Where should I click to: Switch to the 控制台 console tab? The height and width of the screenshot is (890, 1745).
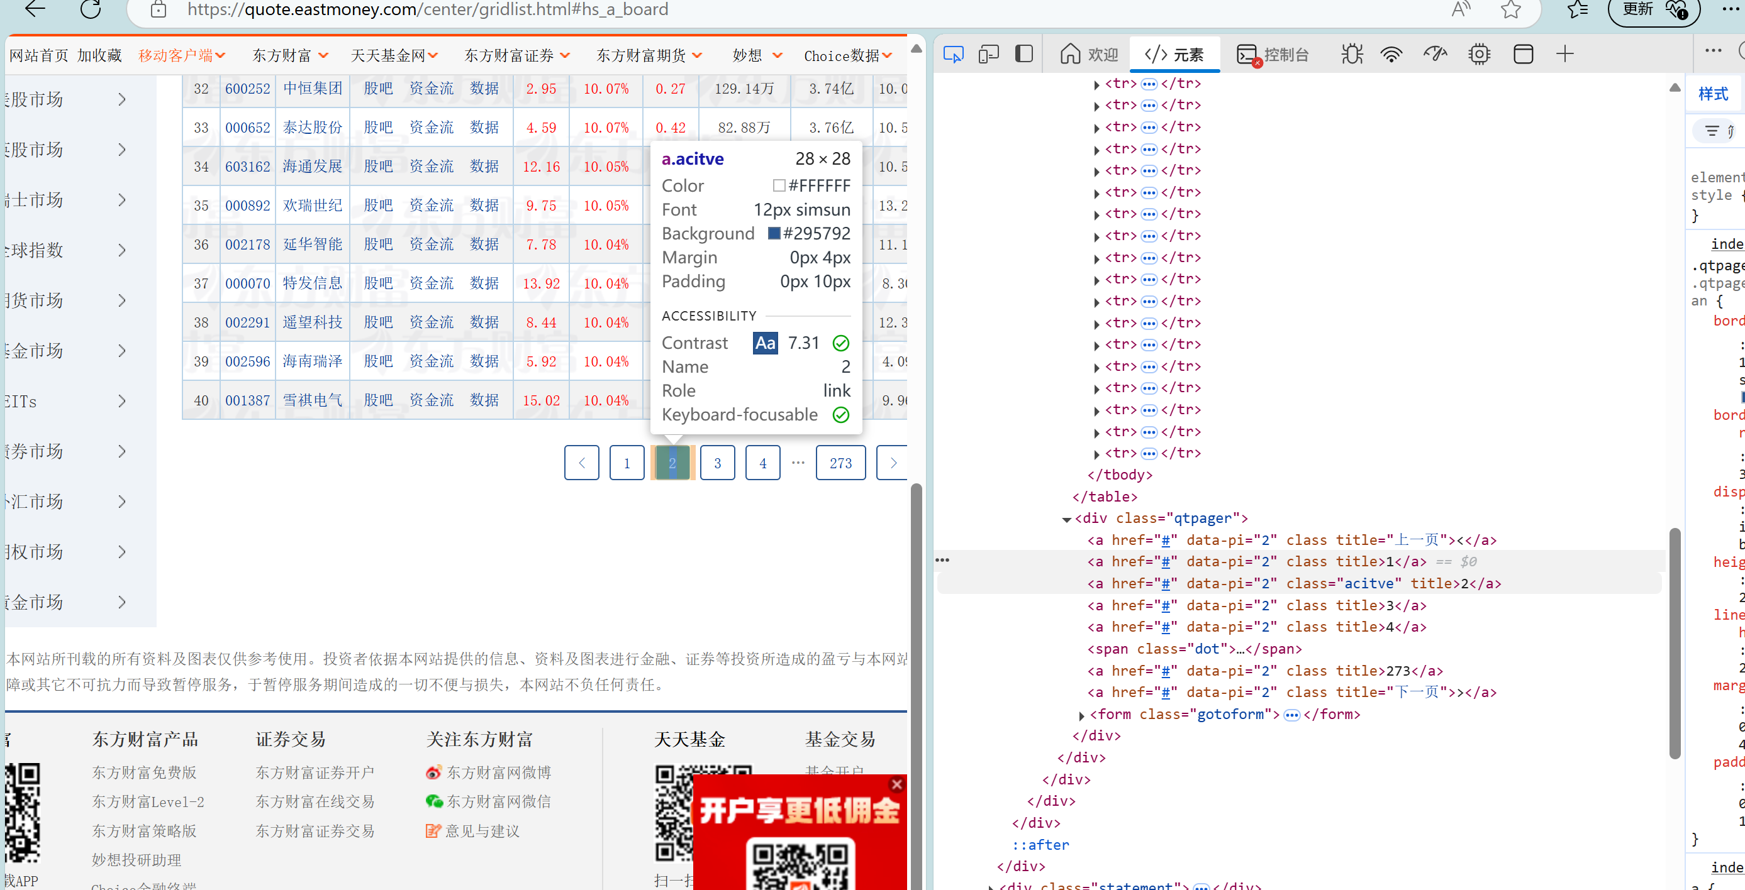tap(1273, 54)
